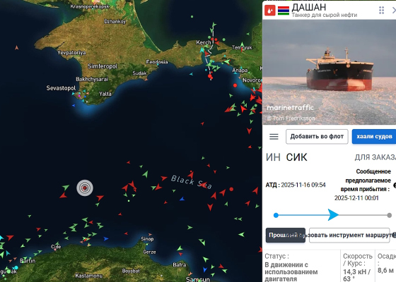This screenshot has height=282, width=396.
Task: Click the blue arrow on voyage progress line
Action: tap(333, 215)
